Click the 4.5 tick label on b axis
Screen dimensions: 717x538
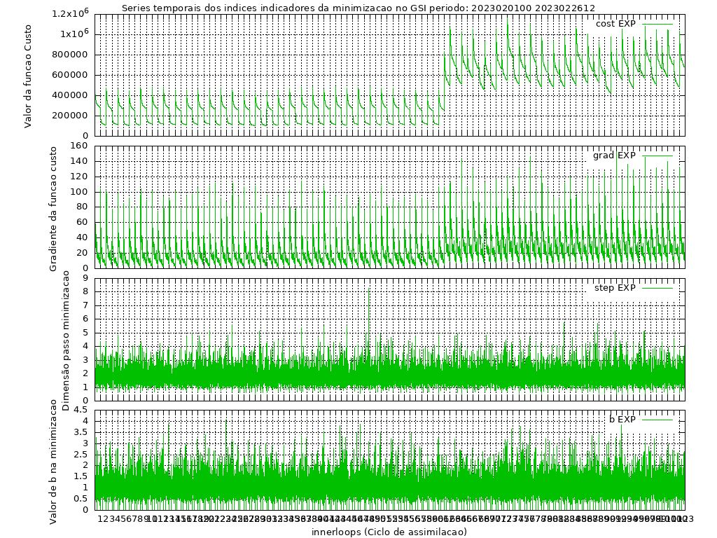[81, 410]
